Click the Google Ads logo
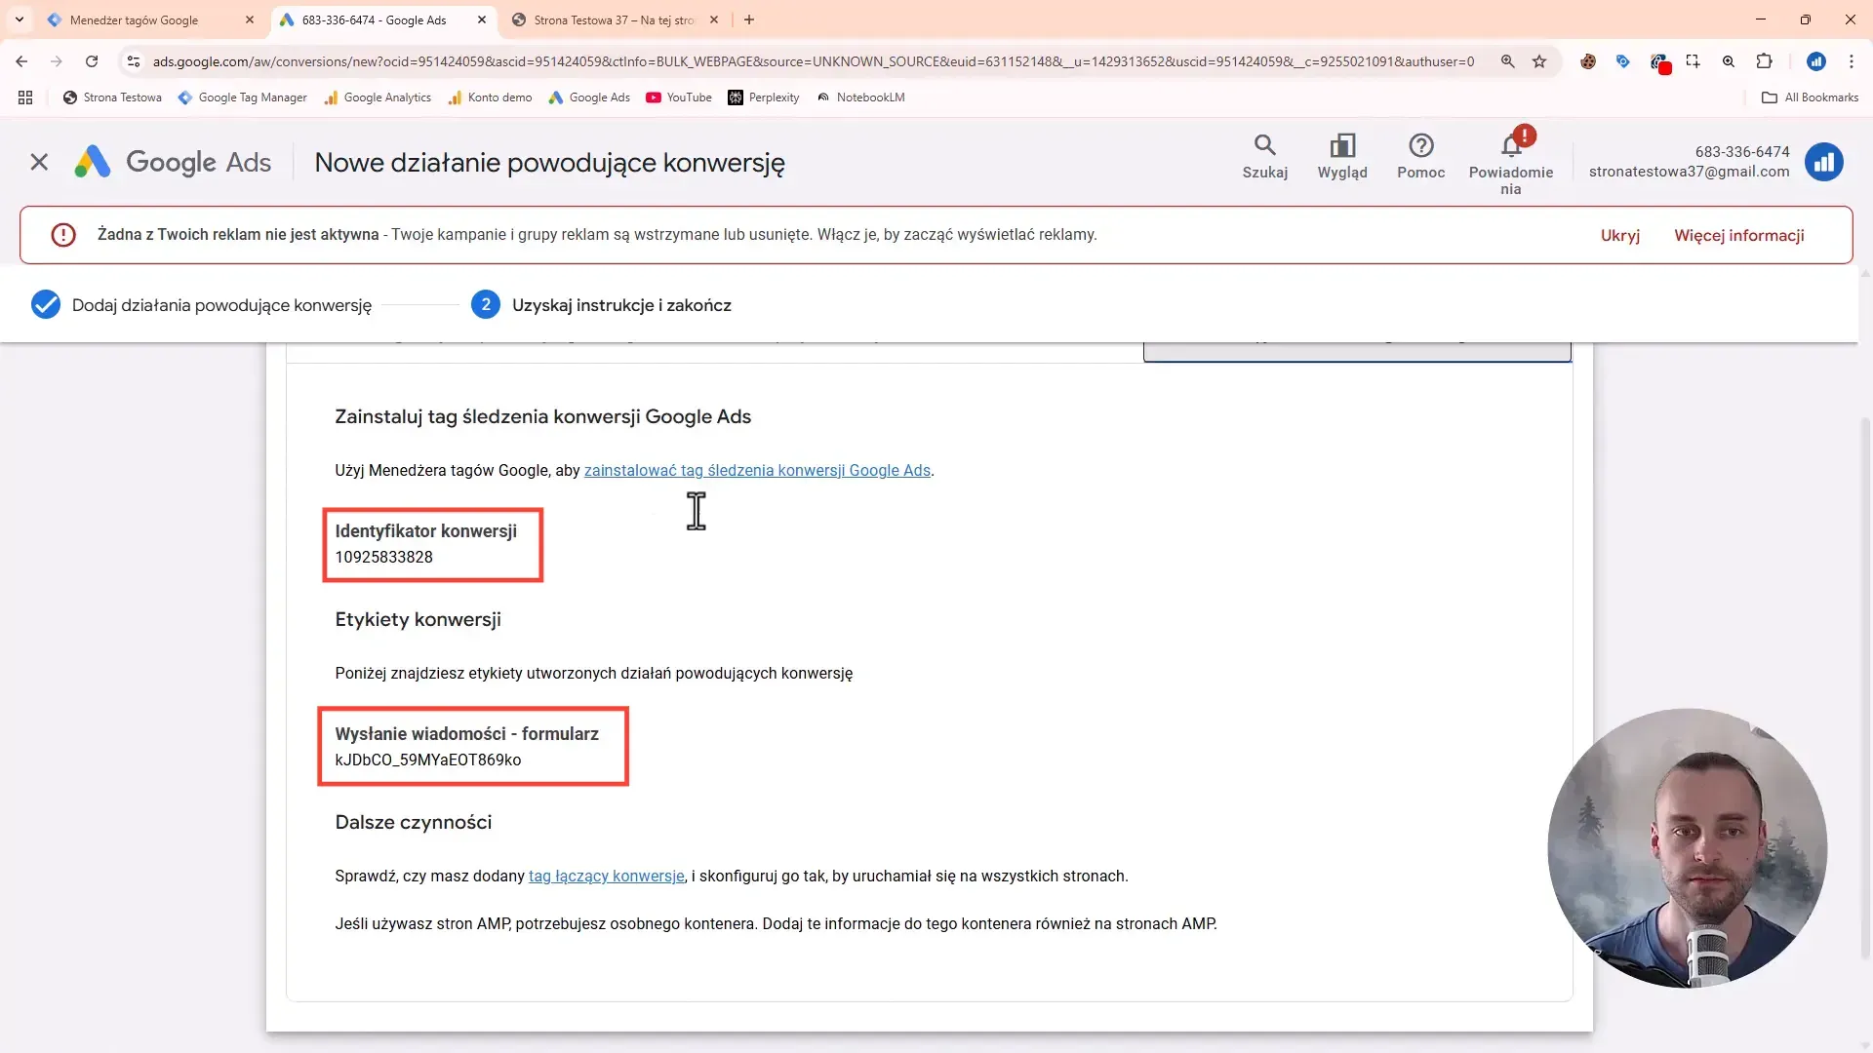Viewport: 1873px width, 1053px height. [173, 162]
